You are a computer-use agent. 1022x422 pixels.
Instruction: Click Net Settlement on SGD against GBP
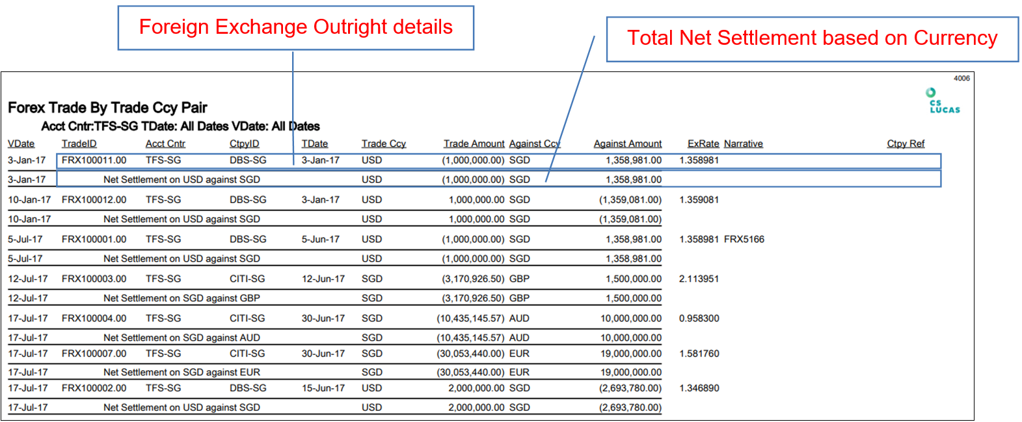(182, 299)
